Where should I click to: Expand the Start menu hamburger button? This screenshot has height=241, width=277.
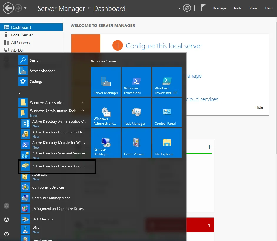pos(6,61)
